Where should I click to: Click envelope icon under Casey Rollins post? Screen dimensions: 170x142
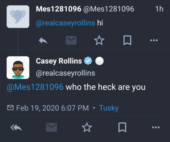pyautogui.click(x=51, y=127)
